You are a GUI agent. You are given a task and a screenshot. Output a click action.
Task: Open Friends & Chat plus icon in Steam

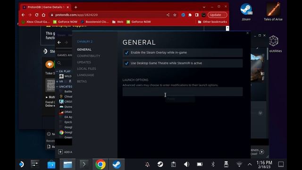261,152
